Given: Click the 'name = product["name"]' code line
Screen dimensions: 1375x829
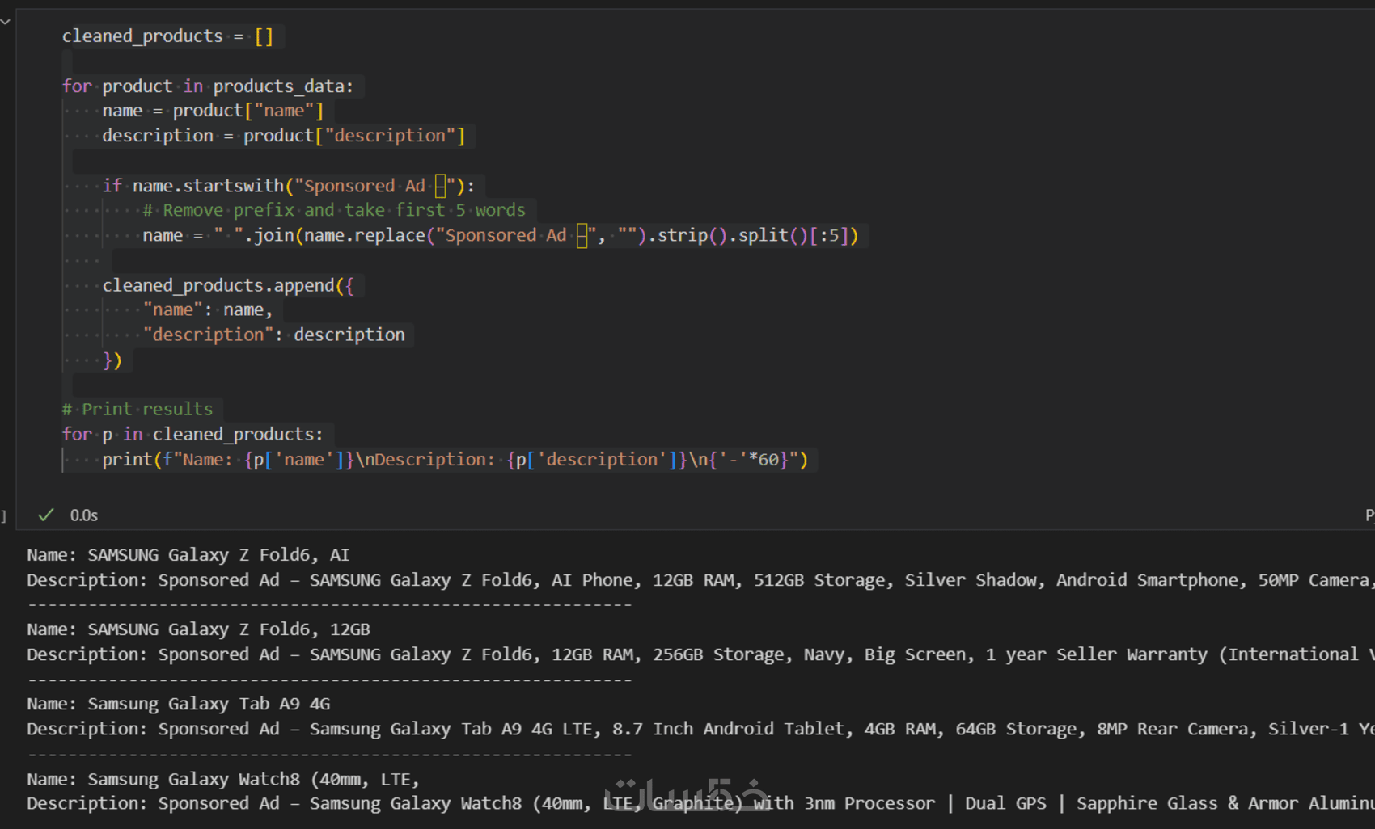Looking at the screenshot, I should click(x=213, y=111).
